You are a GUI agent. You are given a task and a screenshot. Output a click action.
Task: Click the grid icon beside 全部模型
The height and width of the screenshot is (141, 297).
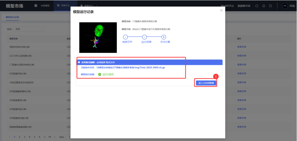pyautogui.click(x=36, y=6)
